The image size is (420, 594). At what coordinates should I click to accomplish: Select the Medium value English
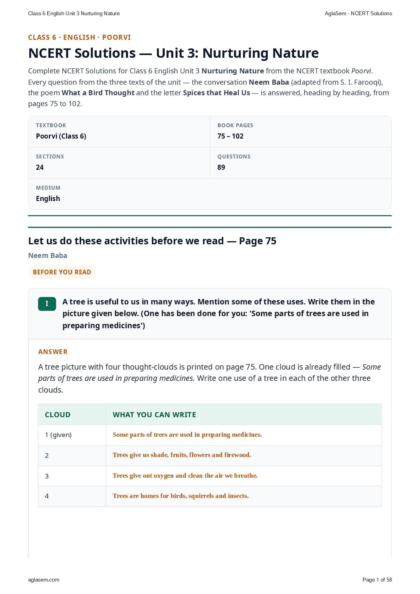(48, 199)
